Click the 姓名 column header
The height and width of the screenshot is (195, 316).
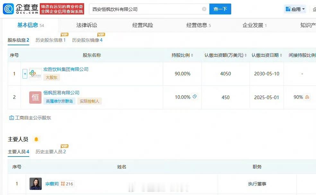coord(122,167)
